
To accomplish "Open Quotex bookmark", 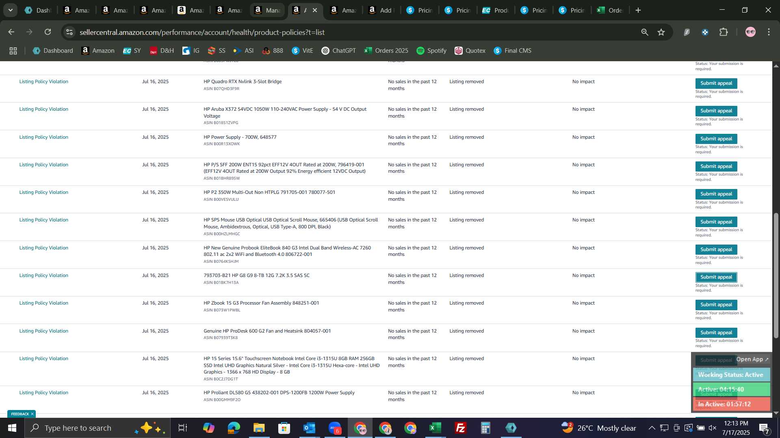I will 470,51.
